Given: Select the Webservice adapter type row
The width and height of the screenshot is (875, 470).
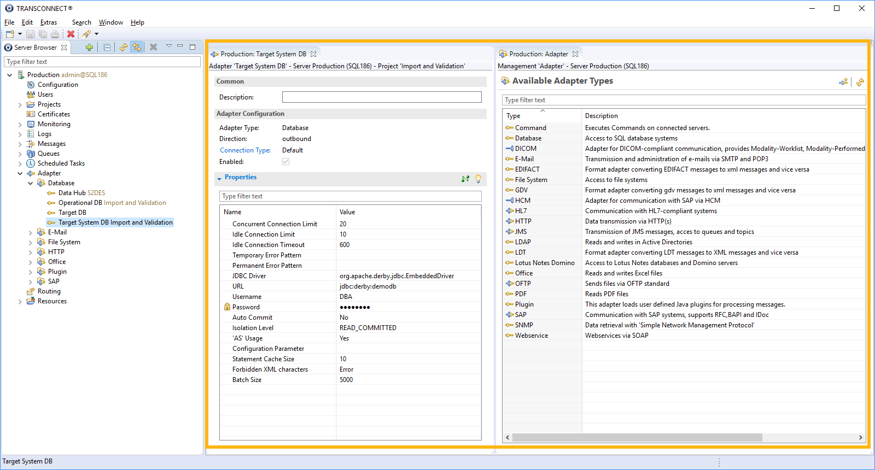Looking at the screenshot, I should [x=684, y=336].
